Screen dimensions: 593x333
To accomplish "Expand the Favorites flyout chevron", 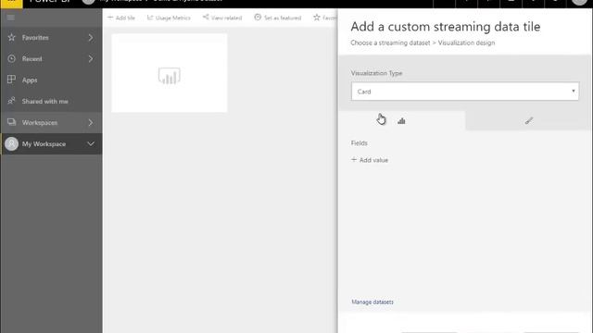I will pos(91,37).
